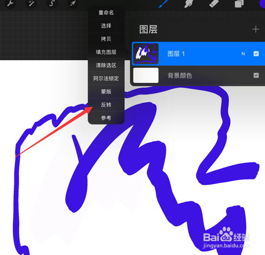Select the Smudge finger tool
Viewport: 265px width, 255px height.
[188, 3]
